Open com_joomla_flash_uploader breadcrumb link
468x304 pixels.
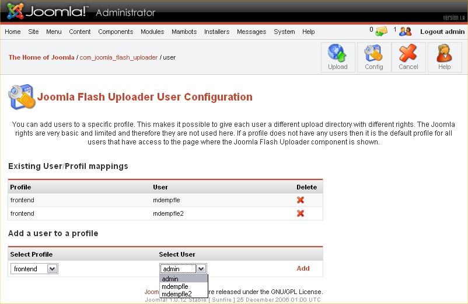(118, 57)
